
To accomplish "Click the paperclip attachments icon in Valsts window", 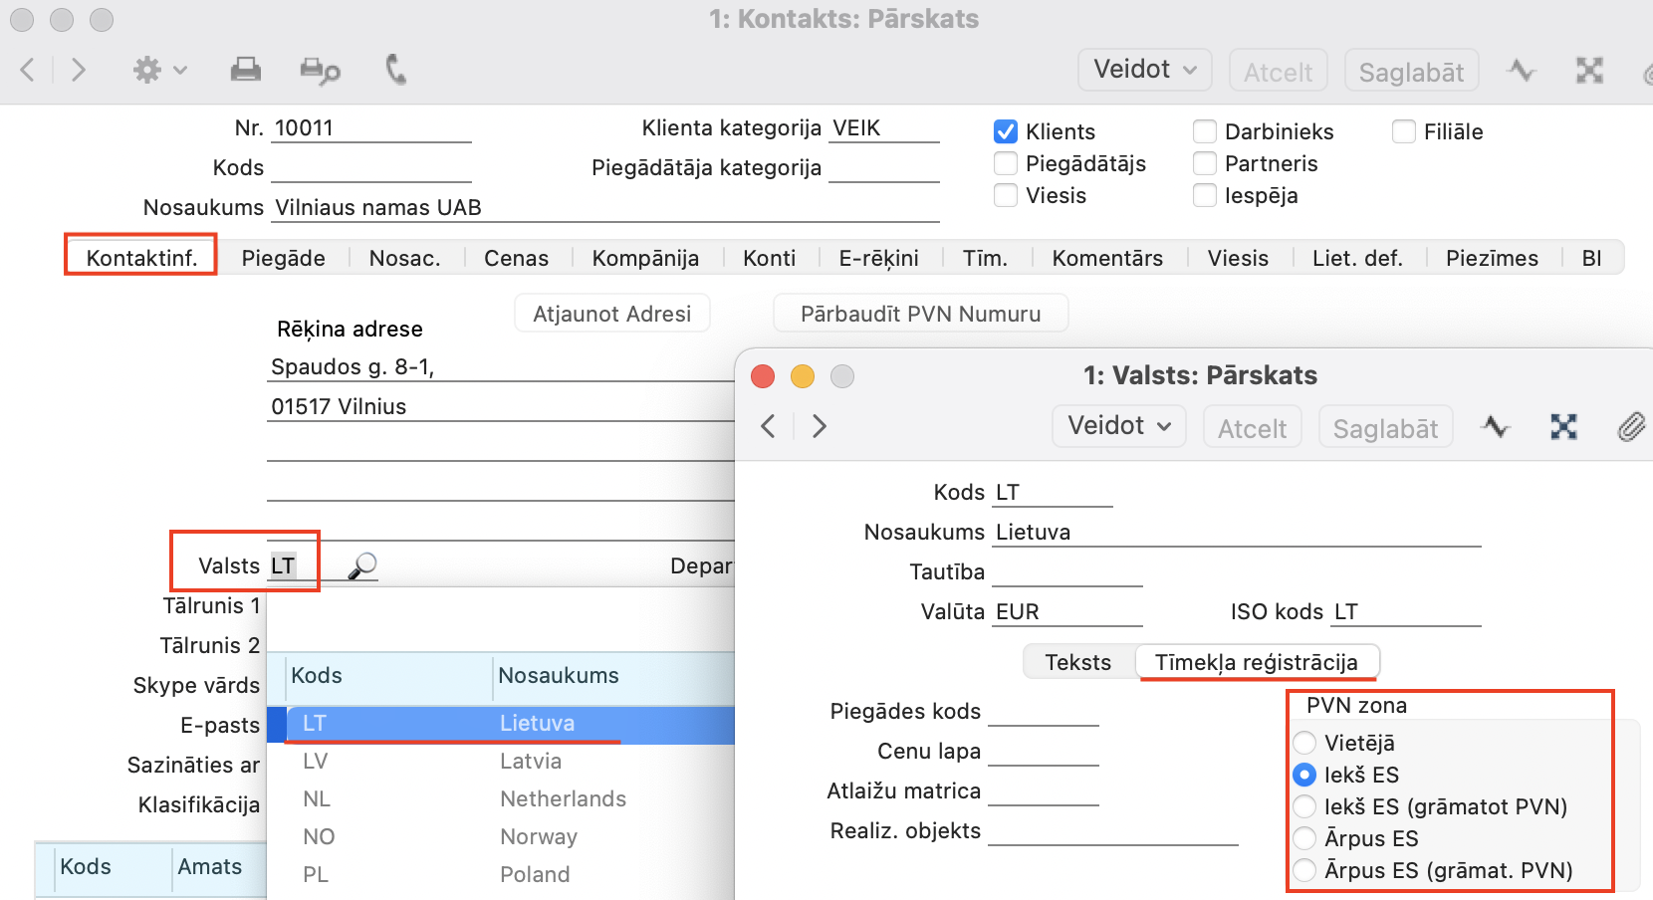I will coord(1630,427).
